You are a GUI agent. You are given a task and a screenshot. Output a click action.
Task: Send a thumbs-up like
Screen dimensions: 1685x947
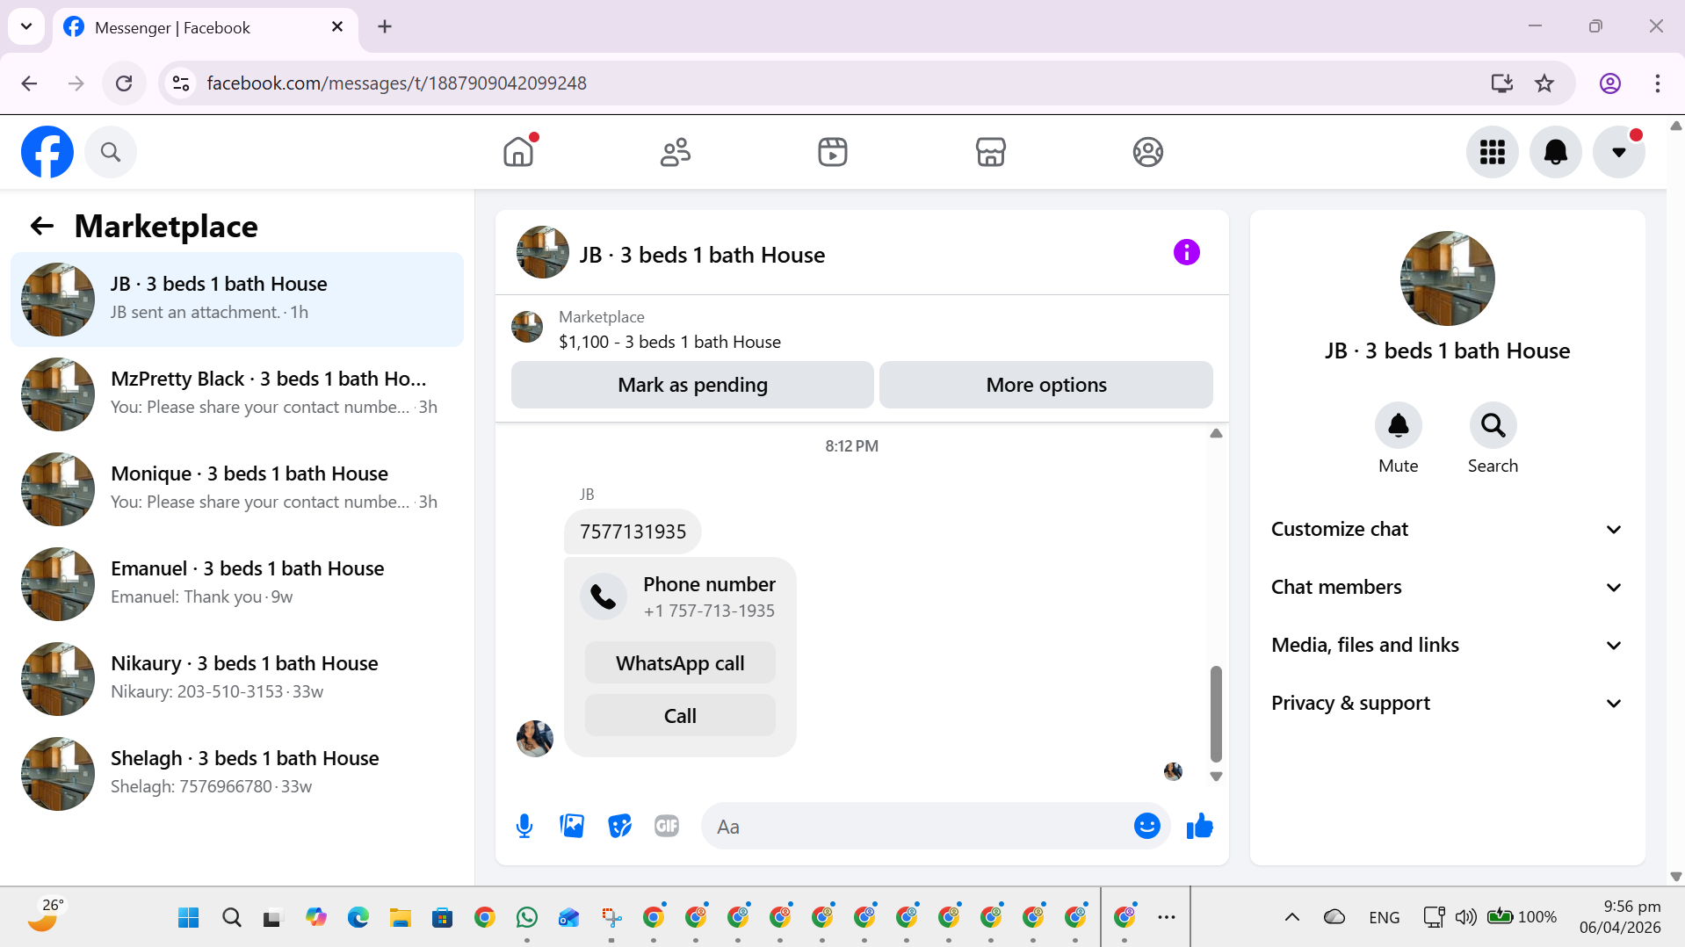point(1200,827)
